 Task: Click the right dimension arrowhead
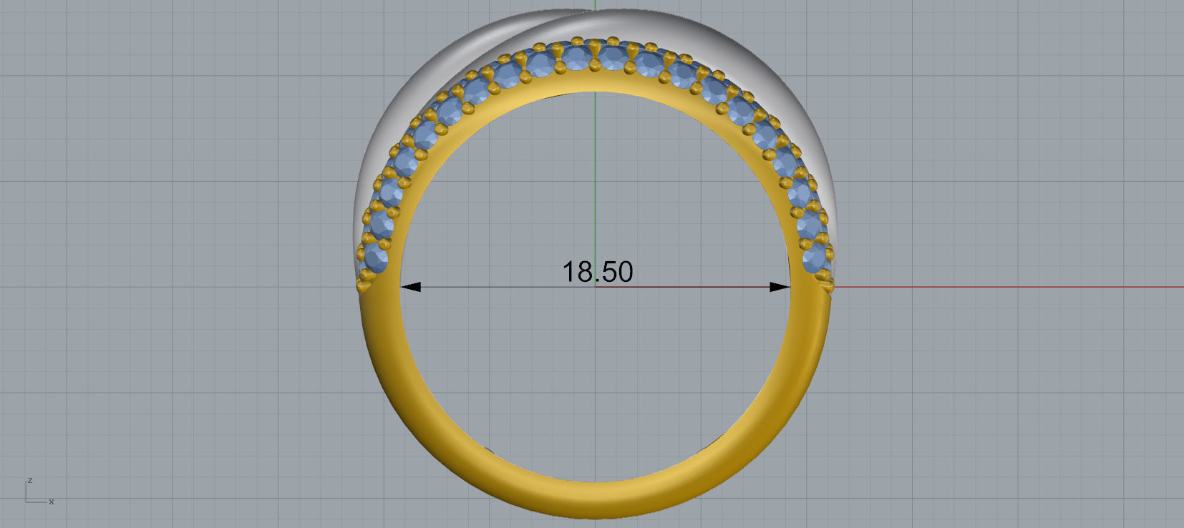pyautogui.click(x=780, y=287)
